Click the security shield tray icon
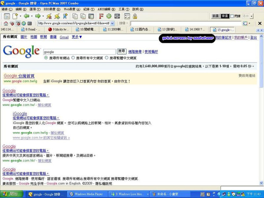The height and width of the screenshot is (198, 264). coord(233,194)
